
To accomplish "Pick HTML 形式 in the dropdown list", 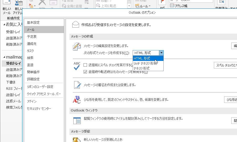I will (x=142, y=58).
